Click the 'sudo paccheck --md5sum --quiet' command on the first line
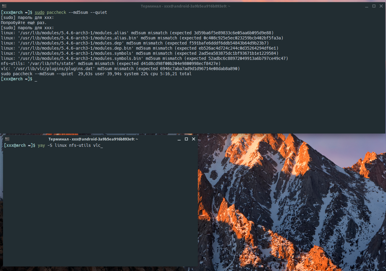Viewport: 386px width, 271px height. tap(71, 12)
